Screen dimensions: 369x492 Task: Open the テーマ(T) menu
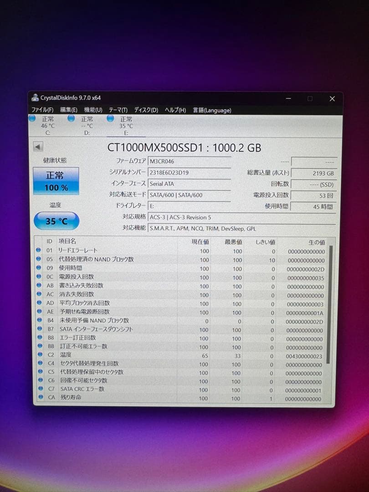tap(118, 110)
